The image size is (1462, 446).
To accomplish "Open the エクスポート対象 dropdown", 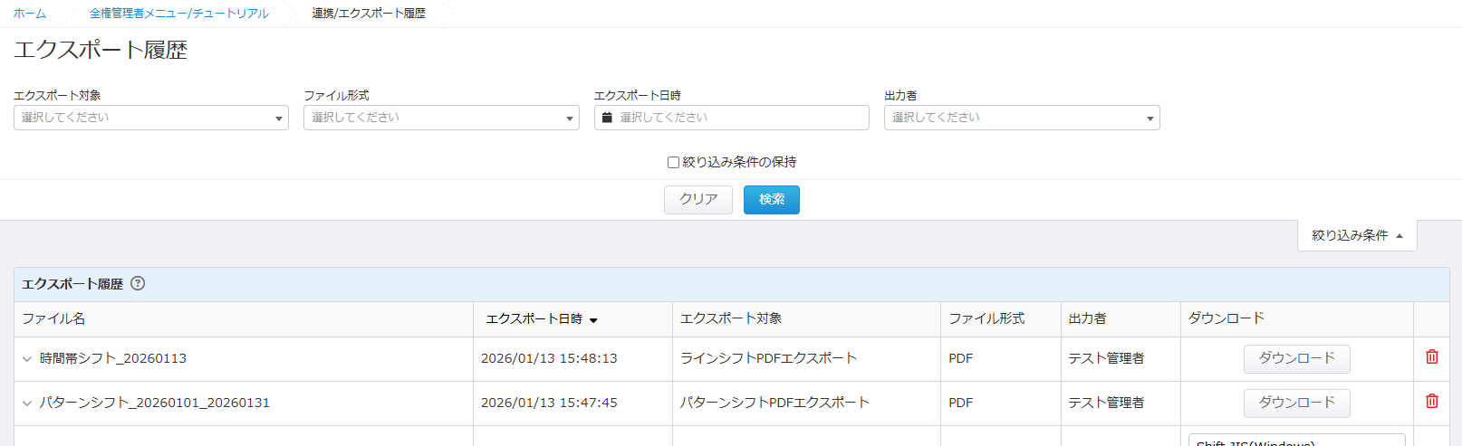I will click(150, 118).
